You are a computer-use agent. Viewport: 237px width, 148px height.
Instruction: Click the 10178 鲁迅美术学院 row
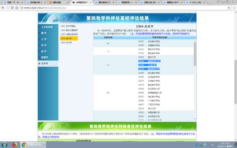click(x=149, y=85)
